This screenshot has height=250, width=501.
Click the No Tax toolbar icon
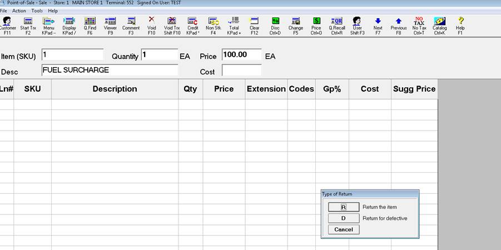[419, 25]
